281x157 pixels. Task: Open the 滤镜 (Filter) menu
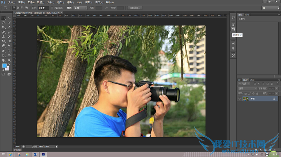click(70, 2)
